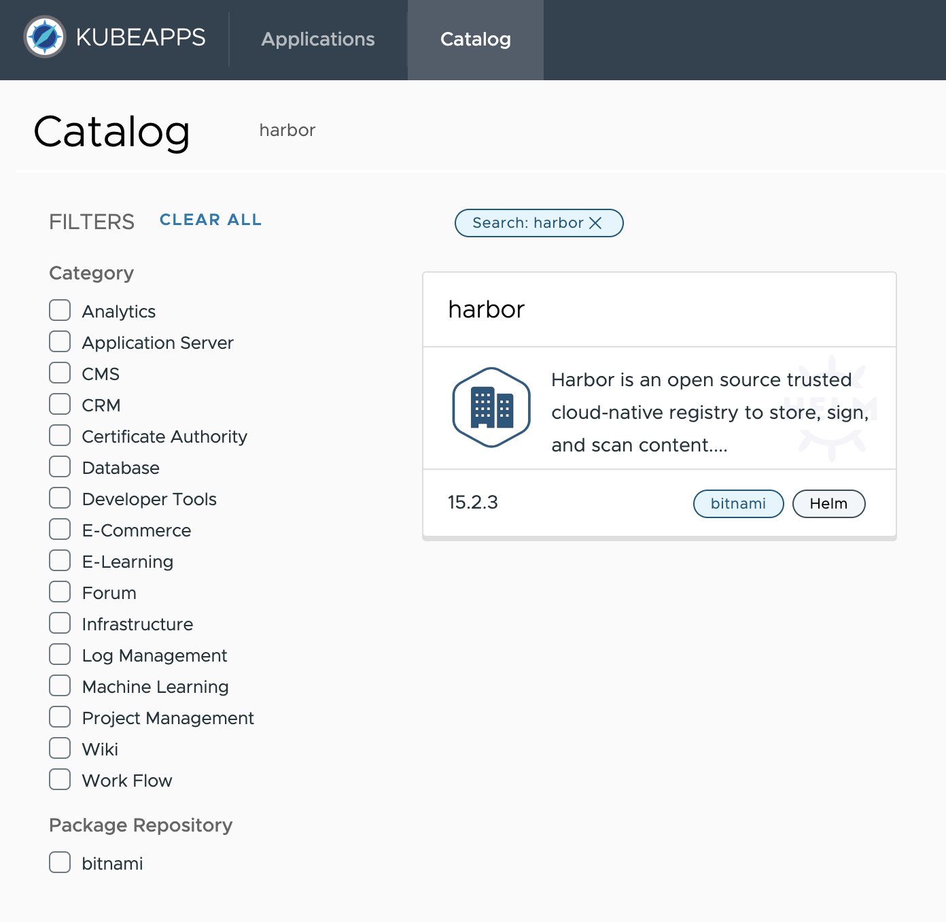Check the Application Server filter
The height and width of the screenshot is (922, 946).
tap(60, 342)
